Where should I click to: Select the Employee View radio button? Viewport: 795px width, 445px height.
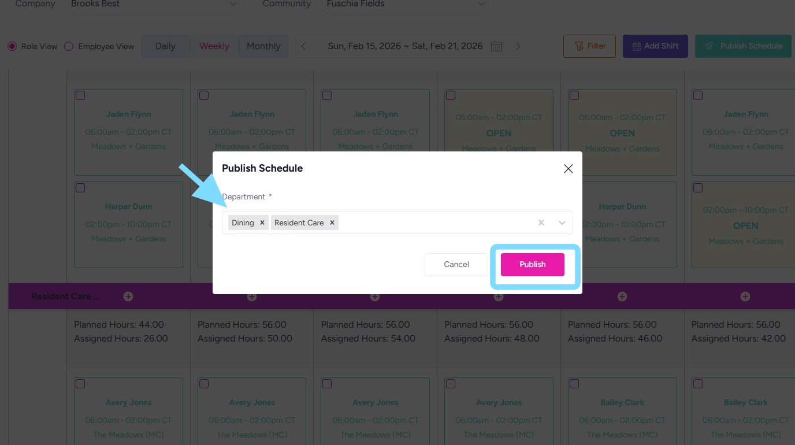[69, 46]
